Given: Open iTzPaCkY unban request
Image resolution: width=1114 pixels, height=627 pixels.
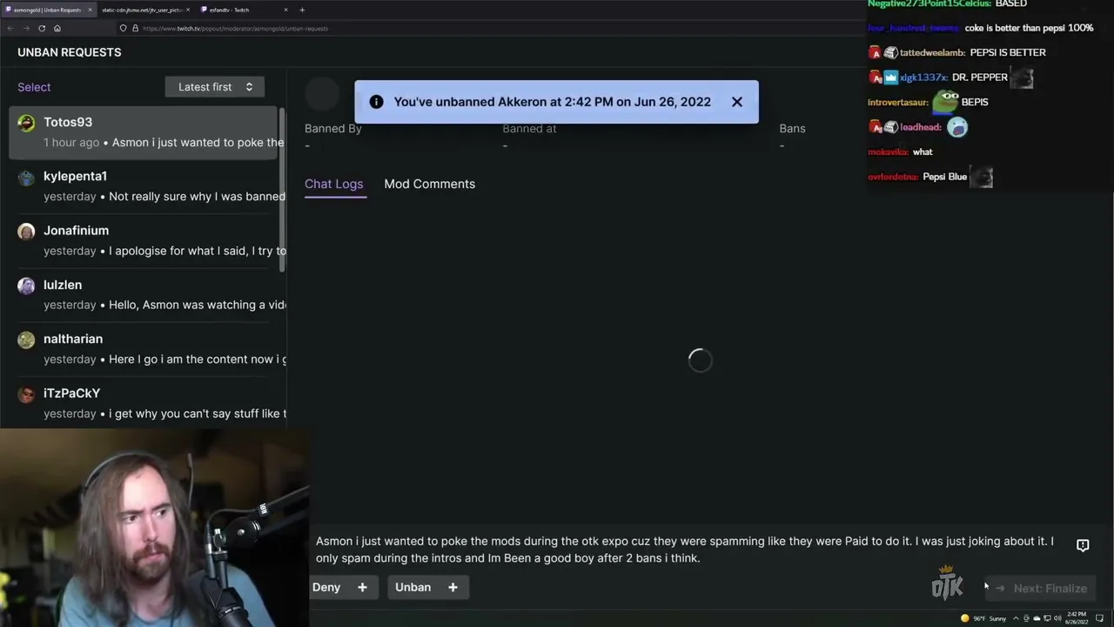Looking at the screenshot, I should click(143, 402).
